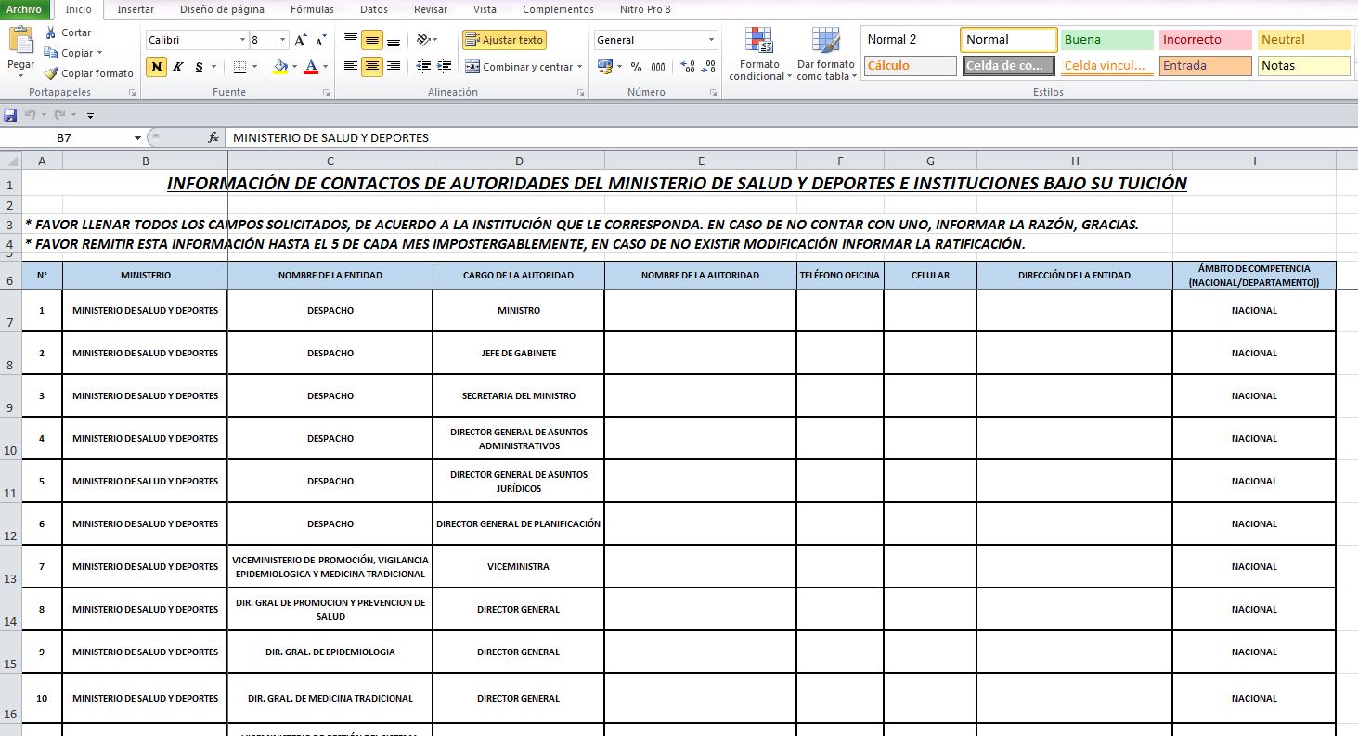Viewport: 1358px width, 736px height.
Task: Apply the Entrada cell style
Action: (1205, 66)
